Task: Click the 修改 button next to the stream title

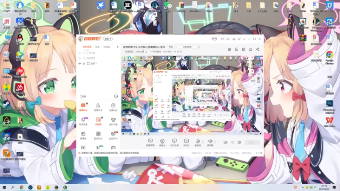Action: 171,47
